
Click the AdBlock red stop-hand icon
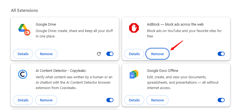(x=134, y=28)
